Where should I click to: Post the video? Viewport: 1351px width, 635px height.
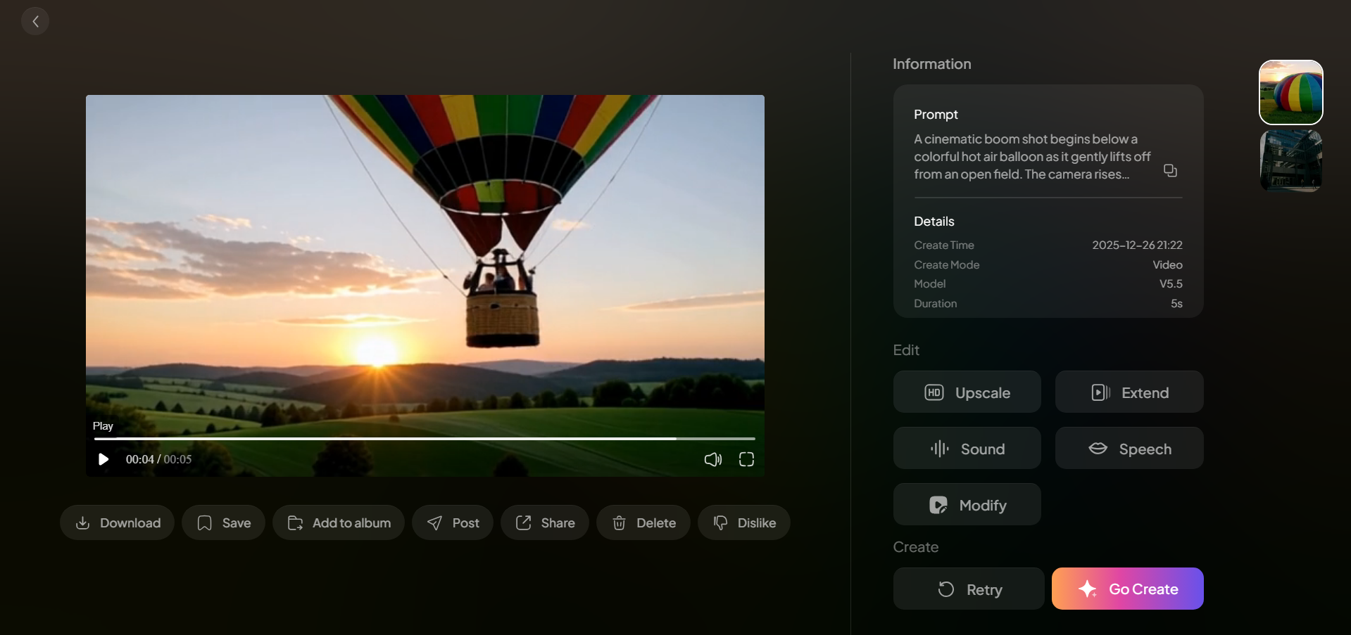click(453, 522)
